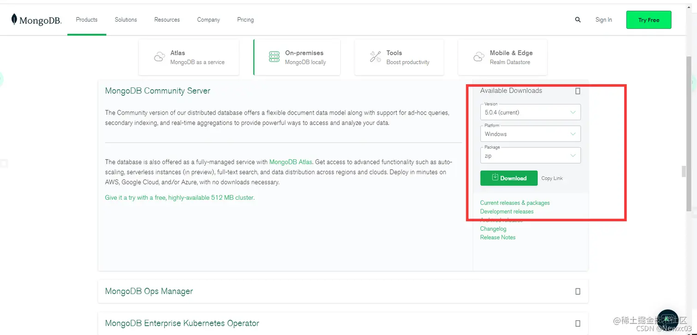Click the download arrow icon in Download button
The width and height of the screenshot is (697, 335).
[x=495, y=177]
